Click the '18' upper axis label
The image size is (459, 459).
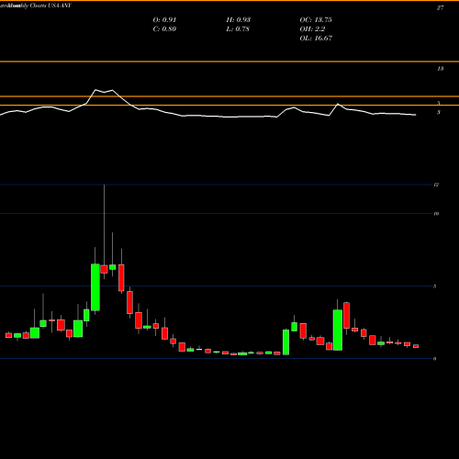coord(440,69)
